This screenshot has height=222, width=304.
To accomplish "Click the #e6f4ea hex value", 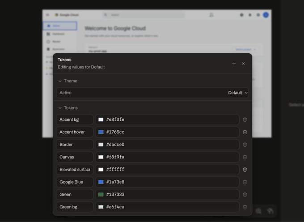I will click(115, 207).
